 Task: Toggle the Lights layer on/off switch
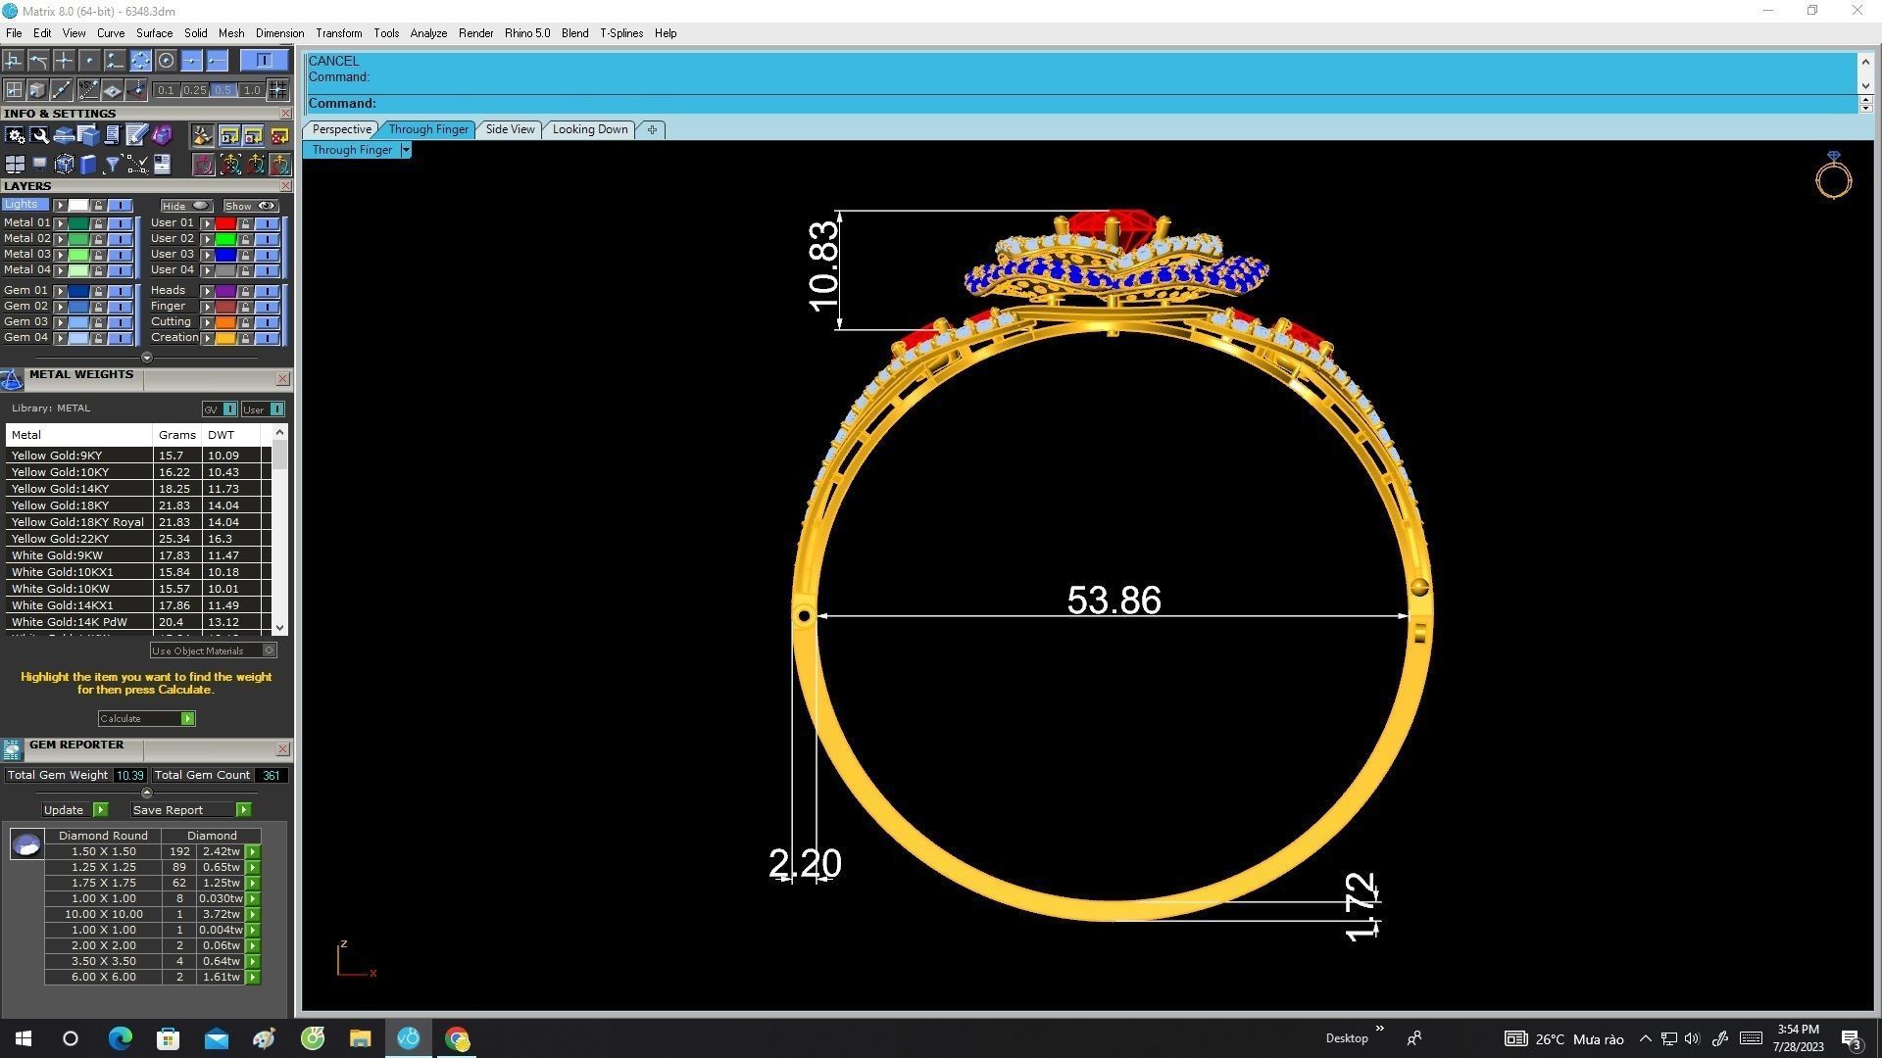tap(120, 205)
